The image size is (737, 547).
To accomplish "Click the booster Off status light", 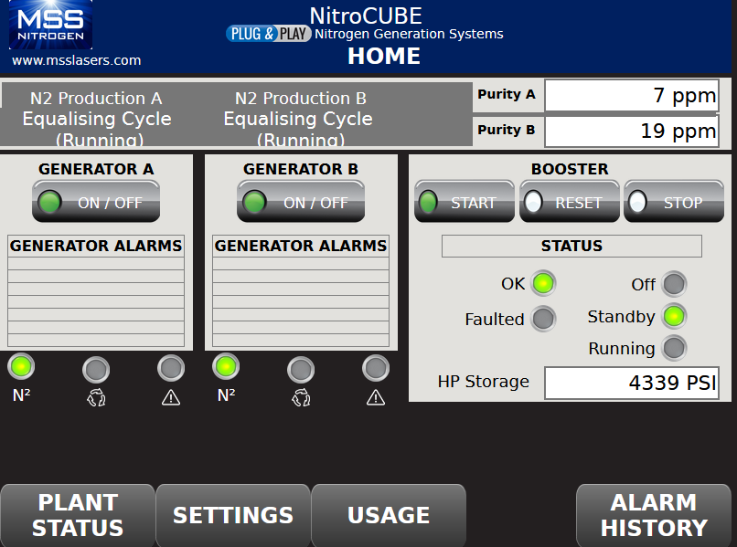I will click(x=674, y=284).
